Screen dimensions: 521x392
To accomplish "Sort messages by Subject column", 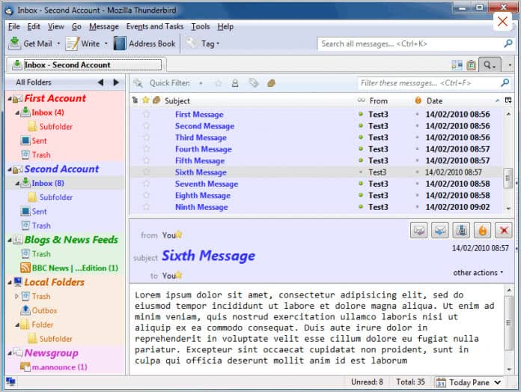I will [x=259, y=100].
